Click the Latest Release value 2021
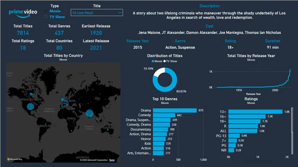Screen dimensions: 298x167 96,48
